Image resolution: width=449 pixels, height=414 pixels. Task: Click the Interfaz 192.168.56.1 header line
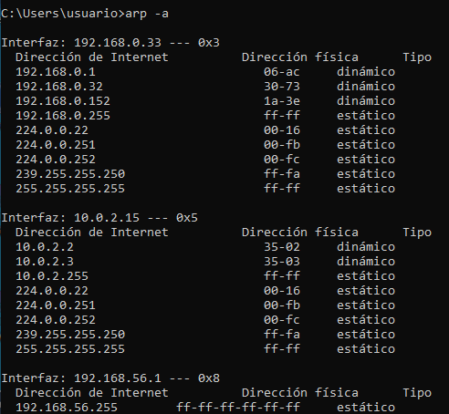pos(110,378)
